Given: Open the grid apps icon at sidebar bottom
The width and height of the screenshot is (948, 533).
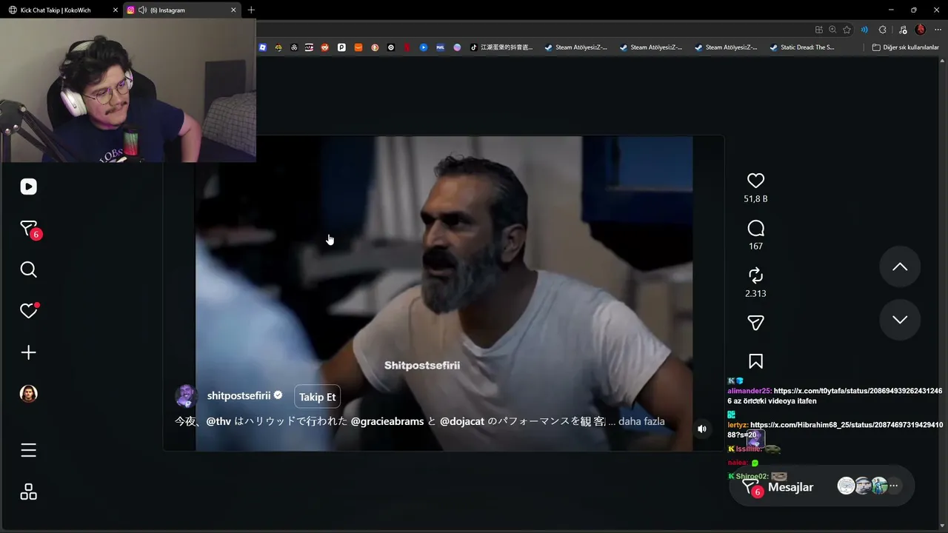Looking at the screenshot, I should point(28,492).
